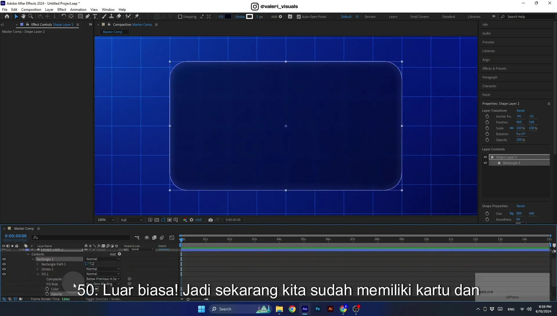Select the Brush tool
This screenshot has height=316, width=557.
[x=104, y=17]
